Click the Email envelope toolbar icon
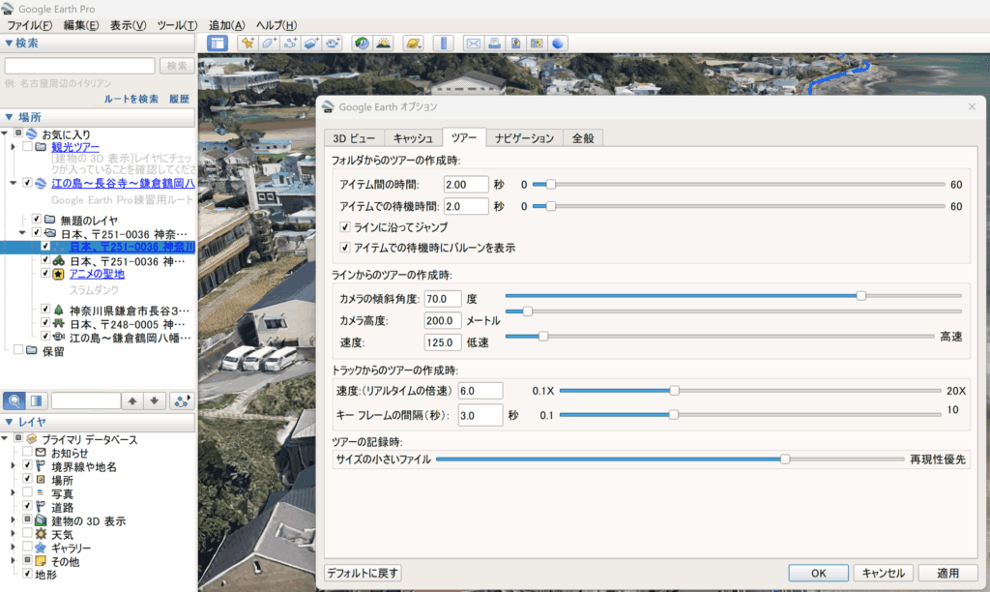The image size is (990, 592). 473,43
